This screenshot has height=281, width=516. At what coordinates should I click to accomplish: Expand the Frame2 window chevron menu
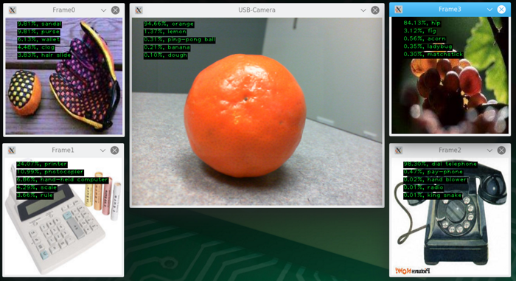point(489,150)
